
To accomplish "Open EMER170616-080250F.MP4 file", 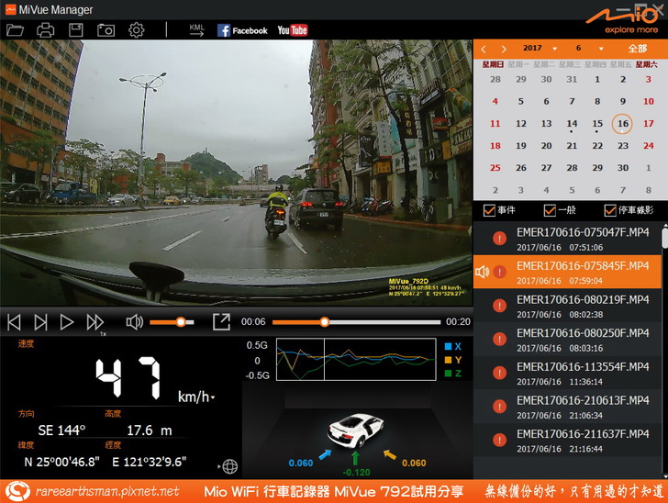I will coord(567,340).
